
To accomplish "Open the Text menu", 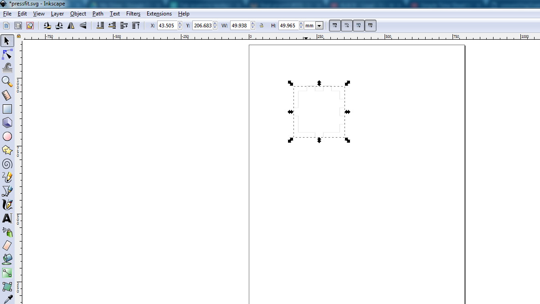I will click(x=115, y=14).
